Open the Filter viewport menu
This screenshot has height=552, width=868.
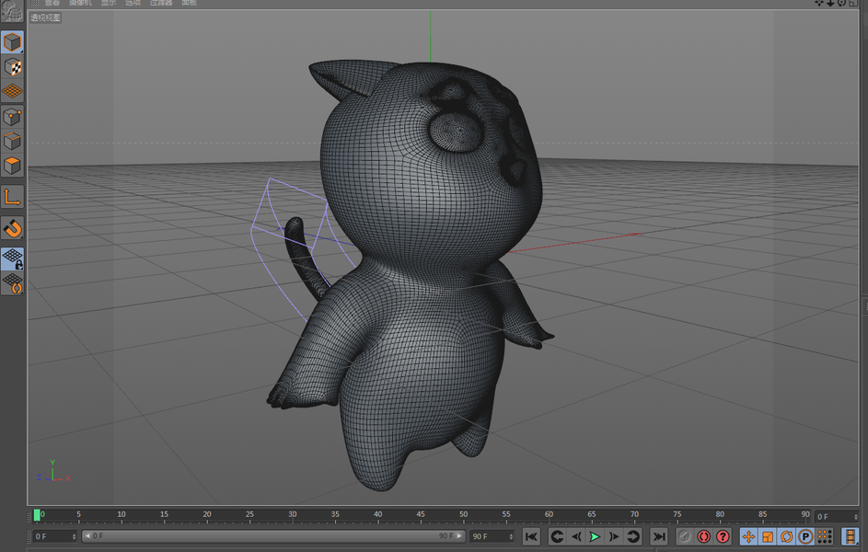point(161,2)
